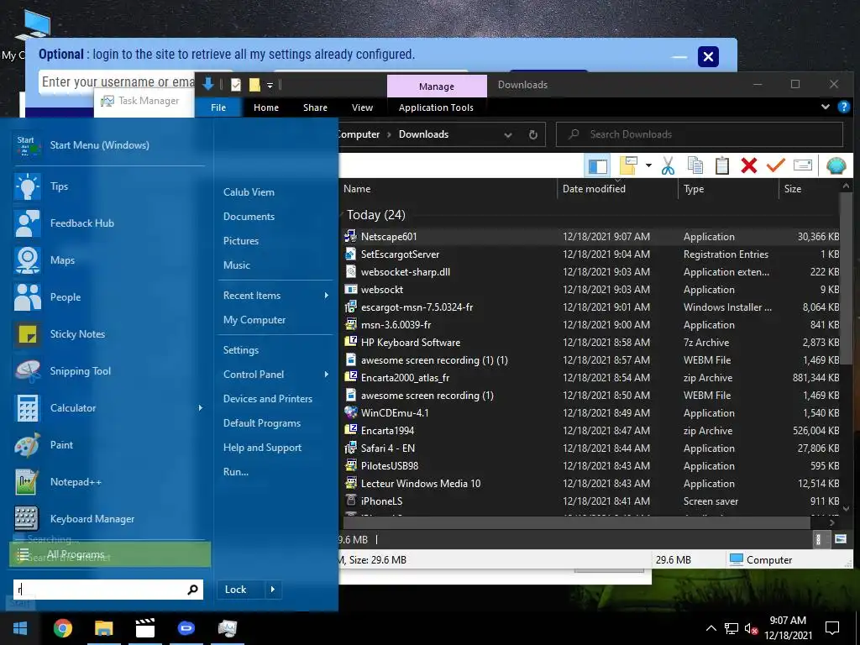860x645 pixels.
Task: Open the File ribbon tab
Action: coord(218,107)
